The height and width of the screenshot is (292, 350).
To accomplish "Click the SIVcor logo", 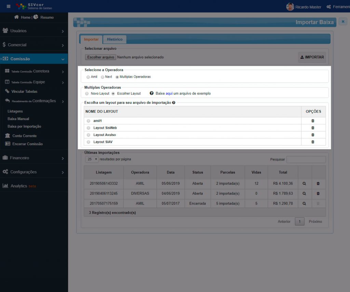I will point(34,6).
